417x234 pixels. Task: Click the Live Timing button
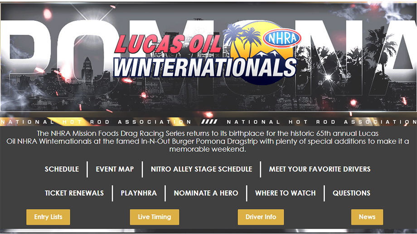(x=155, y=217)
